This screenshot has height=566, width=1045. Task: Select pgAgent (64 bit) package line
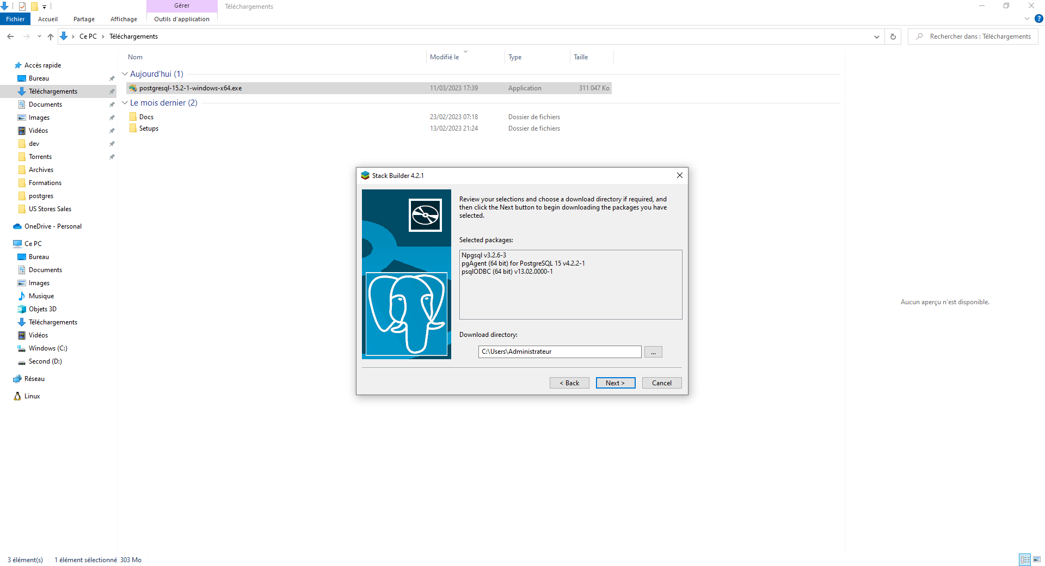click(x=523, y=263)
